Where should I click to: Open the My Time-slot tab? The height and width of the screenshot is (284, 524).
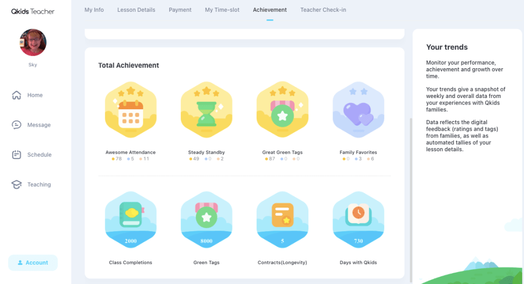point(222,10)
